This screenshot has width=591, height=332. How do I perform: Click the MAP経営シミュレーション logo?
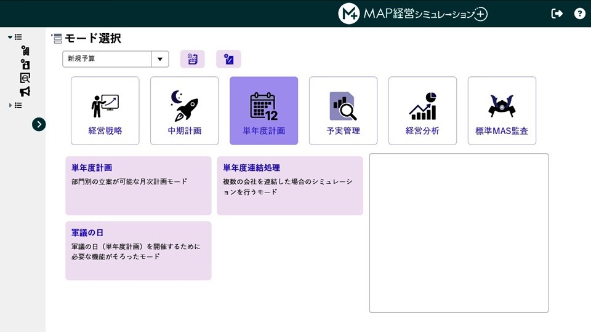pos(412,14)
